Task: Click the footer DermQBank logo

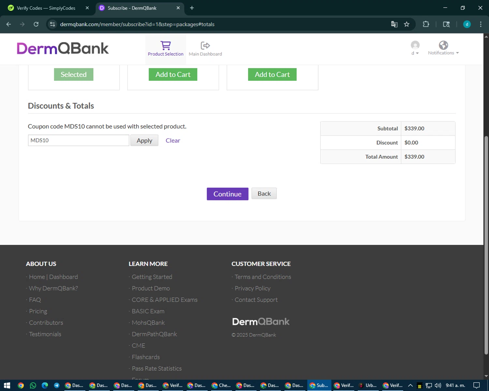Action: [x=261, y=322]
